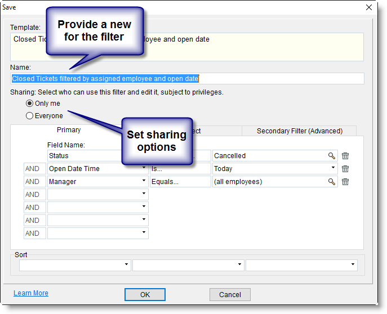Expand the Open Date Time field name dropdown
Image resolution: width=387 pixels, height=314 pixels.
point(144,169)
